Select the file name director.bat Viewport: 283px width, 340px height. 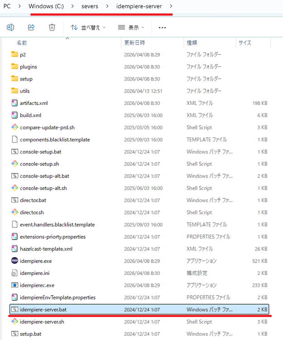[x=33, y=200]
